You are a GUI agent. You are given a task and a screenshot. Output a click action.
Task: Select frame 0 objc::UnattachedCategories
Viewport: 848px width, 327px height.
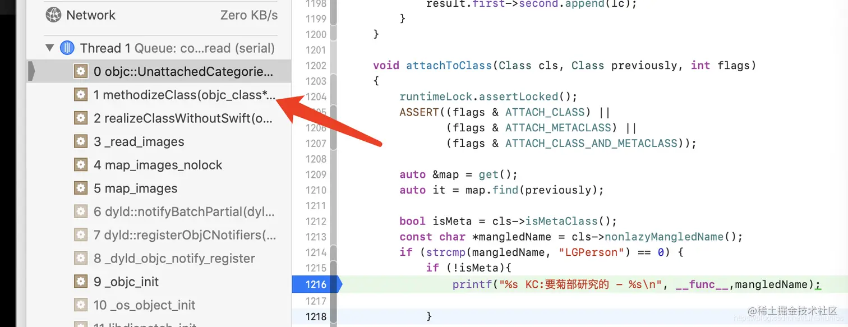pos(159,71)
